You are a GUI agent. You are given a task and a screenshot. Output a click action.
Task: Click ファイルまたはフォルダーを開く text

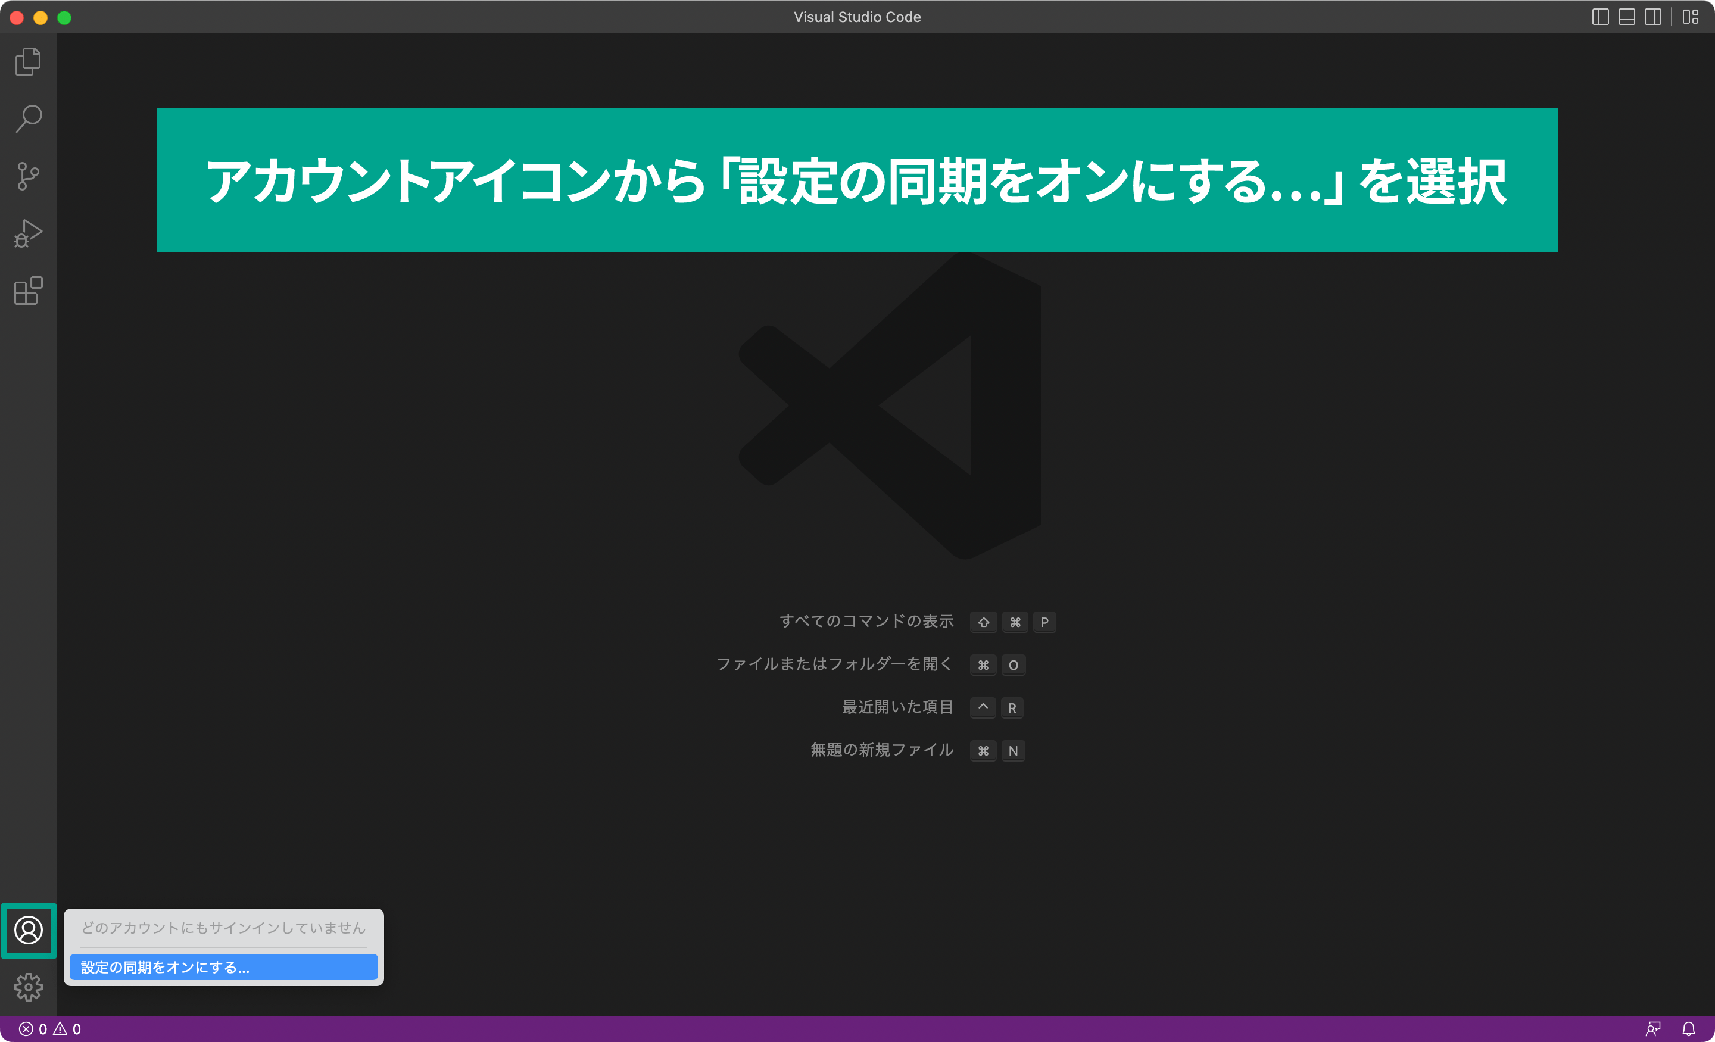click(834, 664)
